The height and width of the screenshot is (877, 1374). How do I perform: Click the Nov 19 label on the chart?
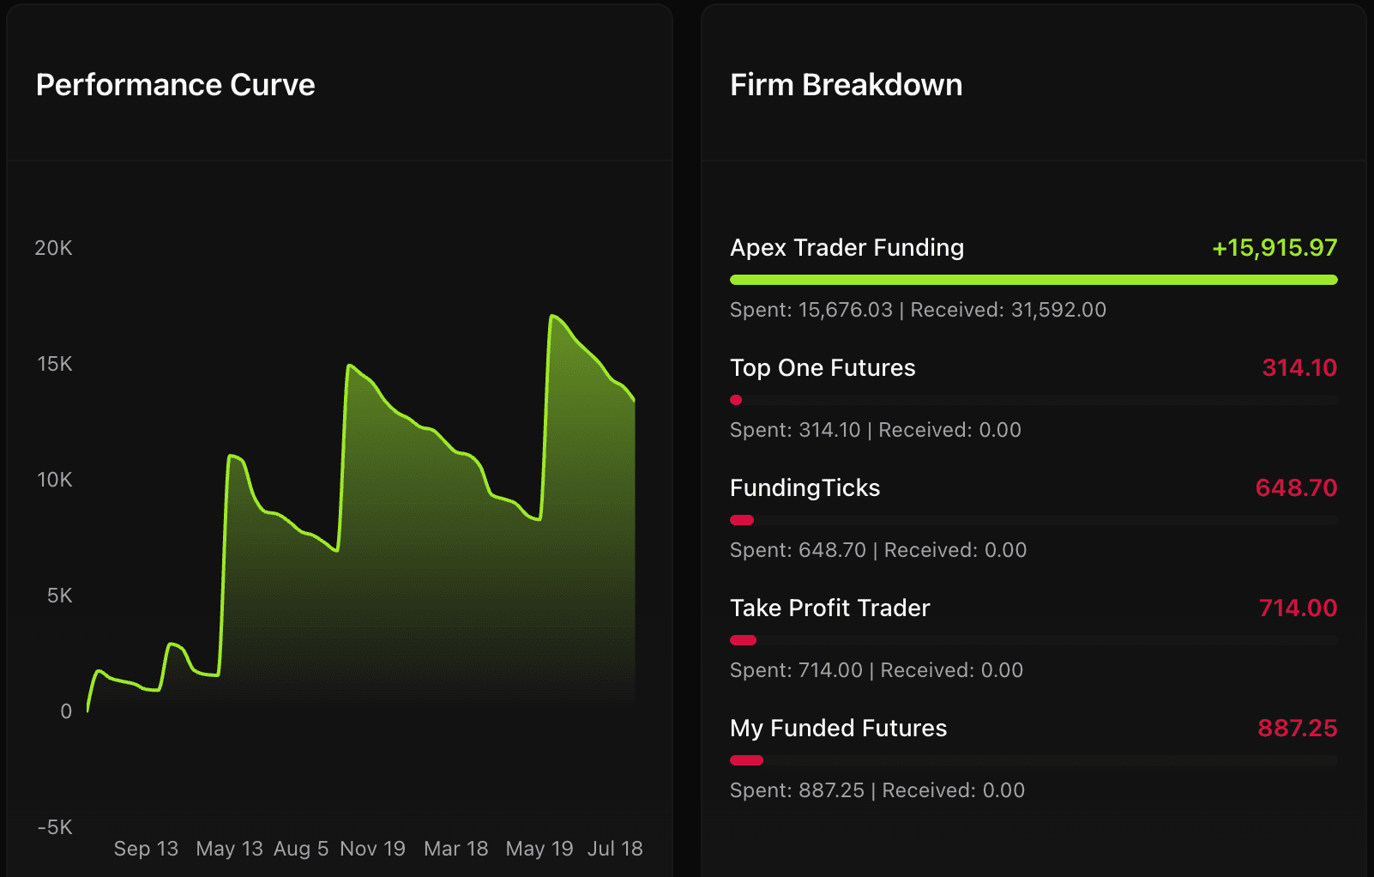(372, 849)
